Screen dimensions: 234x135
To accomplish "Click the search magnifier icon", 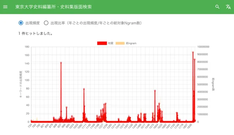I will [x=217, y=7].
